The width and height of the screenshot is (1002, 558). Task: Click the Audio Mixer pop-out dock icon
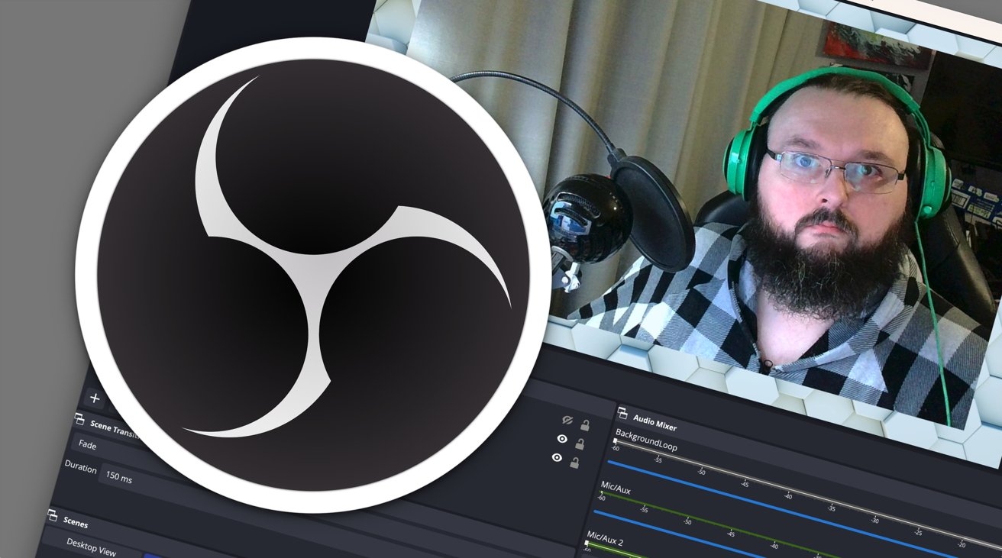point(623,412)
